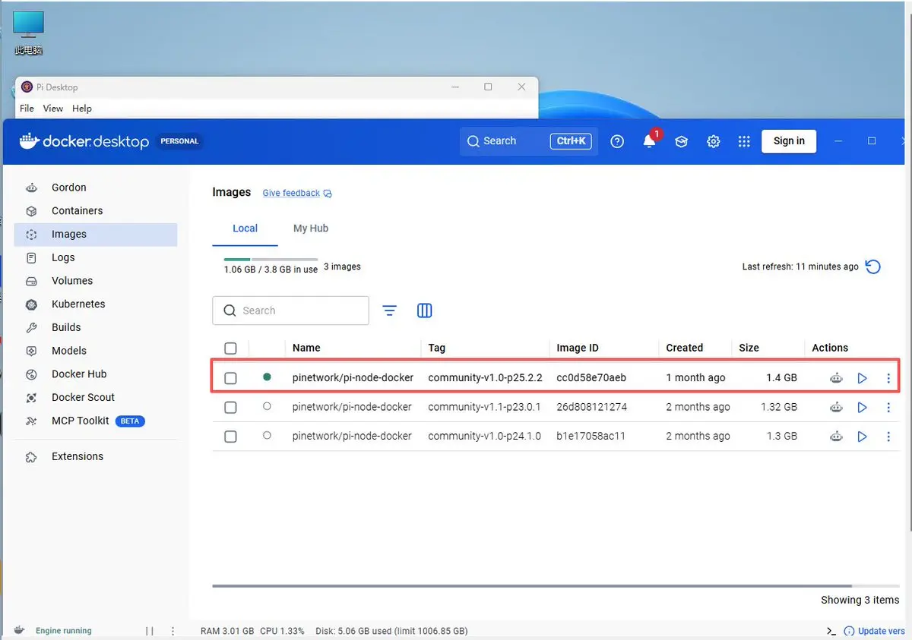Click the community-v1.0-p25.2.2 tag text
The height and width of the screenshot is (640, 912).
point(485,378)
